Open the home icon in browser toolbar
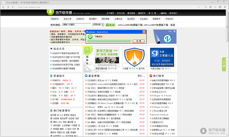 210,7
